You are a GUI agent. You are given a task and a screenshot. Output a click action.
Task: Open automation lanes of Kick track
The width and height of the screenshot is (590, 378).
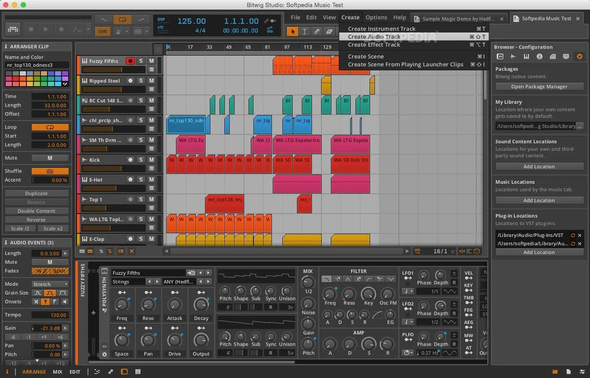[151, 168]
